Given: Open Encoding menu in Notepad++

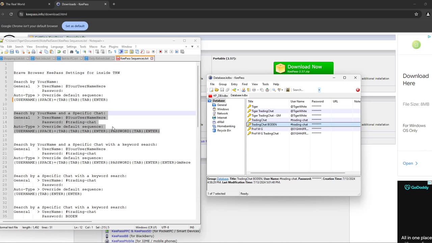Looking at the screenshot, I should pyautogui.click(x=42, y=47).
